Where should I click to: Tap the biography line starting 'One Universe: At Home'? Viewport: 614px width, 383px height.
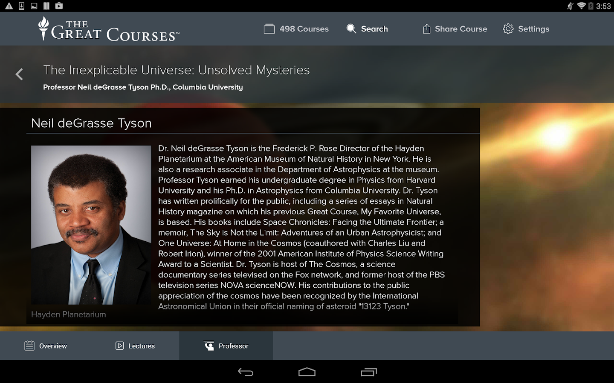[292, 243]
